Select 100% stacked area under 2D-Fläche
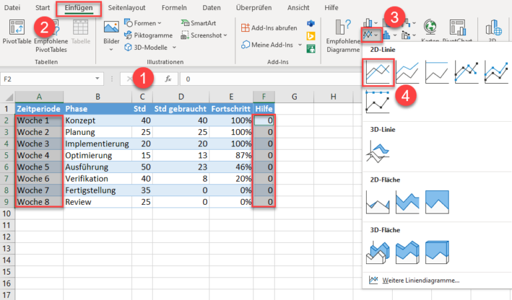 coord(437,202)
